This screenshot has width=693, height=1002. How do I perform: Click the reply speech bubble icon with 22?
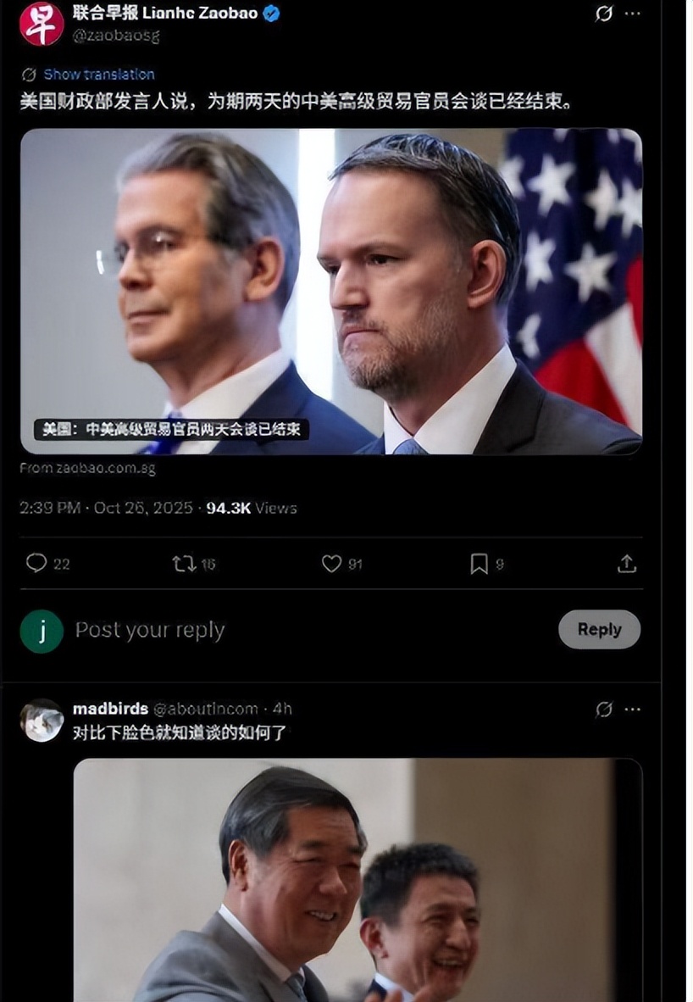coord(36,564)
